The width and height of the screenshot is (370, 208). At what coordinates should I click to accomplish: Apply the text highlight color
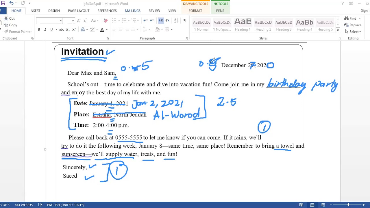(92, 29)
